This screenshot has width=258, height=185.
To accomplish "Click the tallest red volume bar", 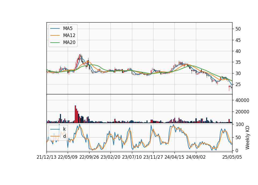I will pyautogui.click(x=75, y=114).
